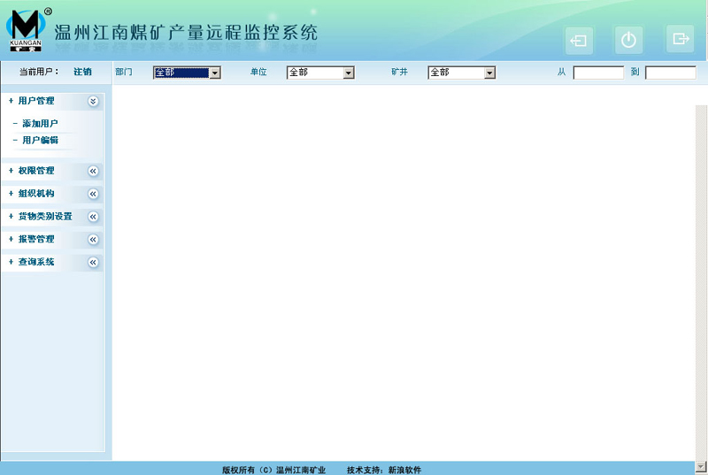Click the vertical scrollbar down arrow
Viewport: 708px width, 475px height.
point(701,465)
